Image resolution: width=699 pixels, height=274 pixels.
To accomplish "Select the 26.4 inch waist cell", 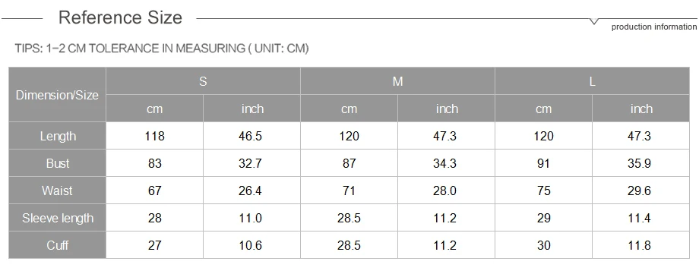I will click(252, 191).
